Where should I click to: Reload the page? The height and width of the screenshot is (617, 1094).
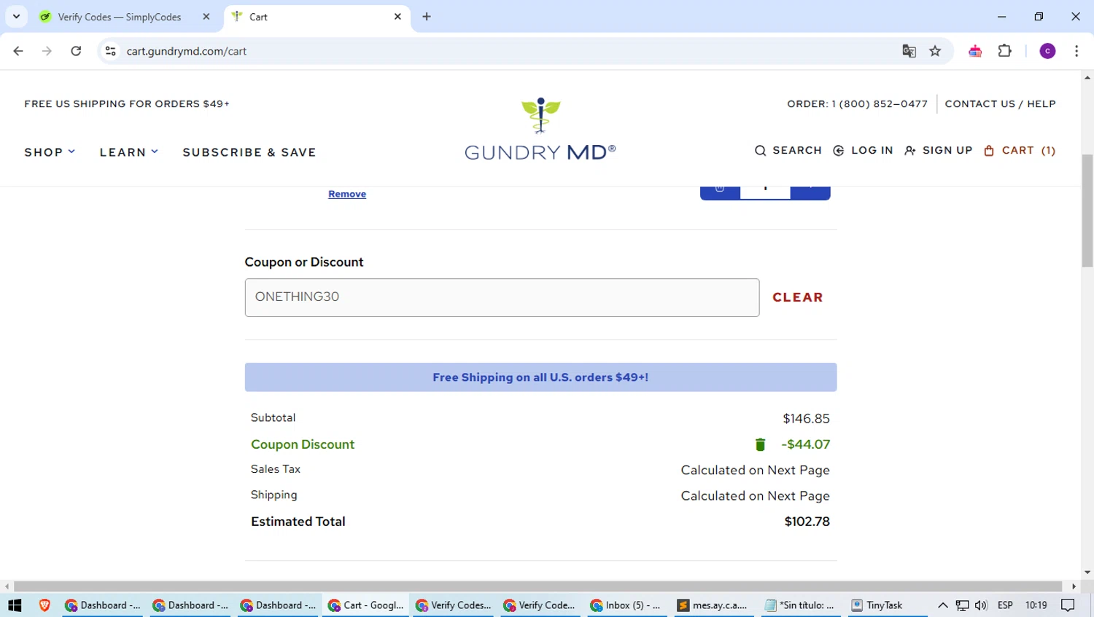pos(76,51)
